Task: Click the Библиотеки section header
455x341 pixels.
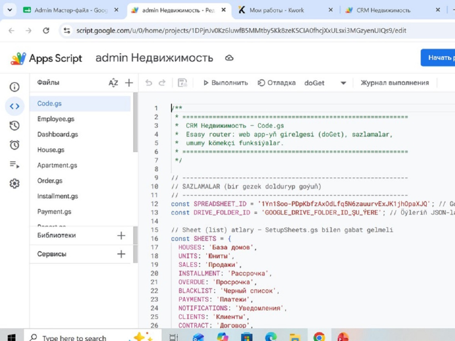Action: point(56,236)
